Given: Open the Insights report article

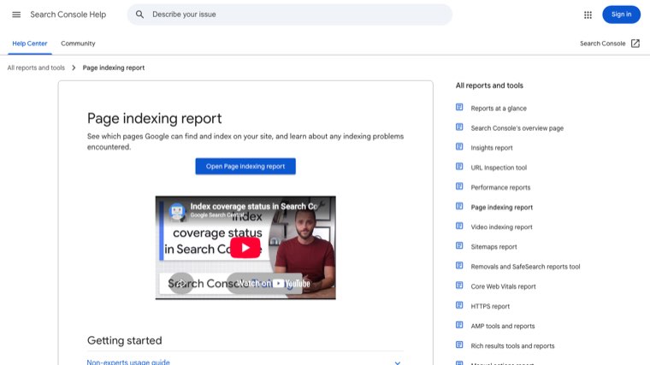Looking at the screenshot, I should (492, 148).
